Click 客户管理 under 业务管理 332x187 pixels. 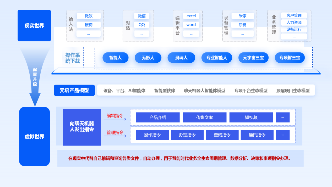pos(294,15)
